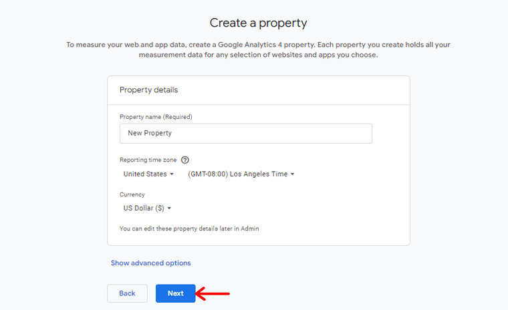This screenshot has height=310, width=508.
Task: Click the edit later in Admin note
Action: pos(189,228)
